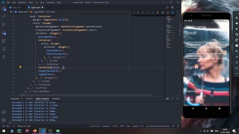Open the File menu
Screen dimensions: 239x134
click(x=8, y=3)
